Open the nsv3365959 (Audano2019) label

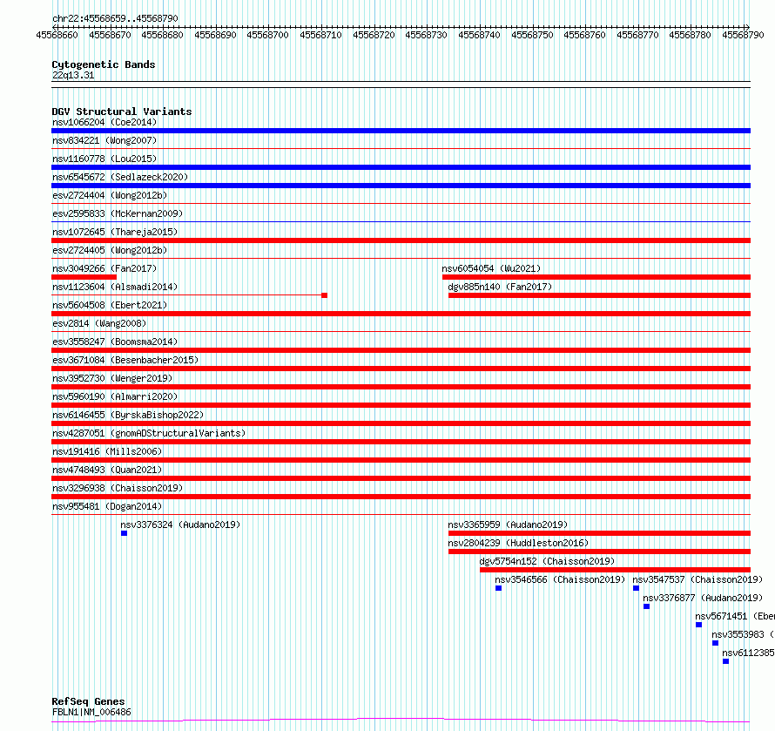coord(508,525)
